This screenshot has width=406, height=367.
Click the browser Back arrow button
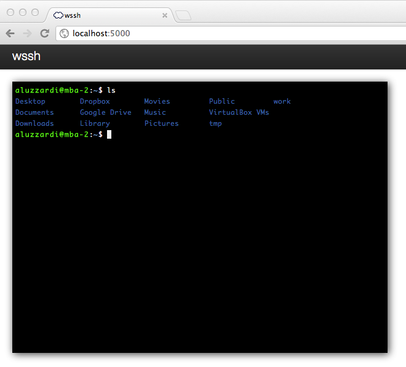[x=10, y=33]
